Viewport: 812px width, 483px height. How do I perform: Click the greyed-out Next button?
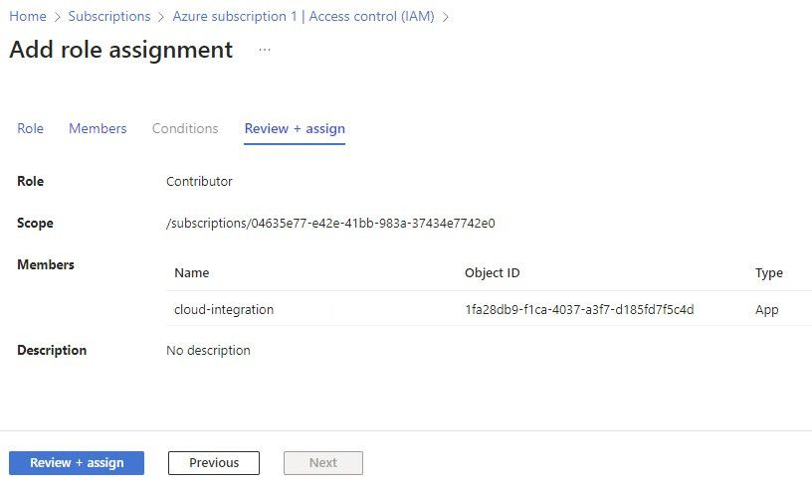[x=323, y=462]
